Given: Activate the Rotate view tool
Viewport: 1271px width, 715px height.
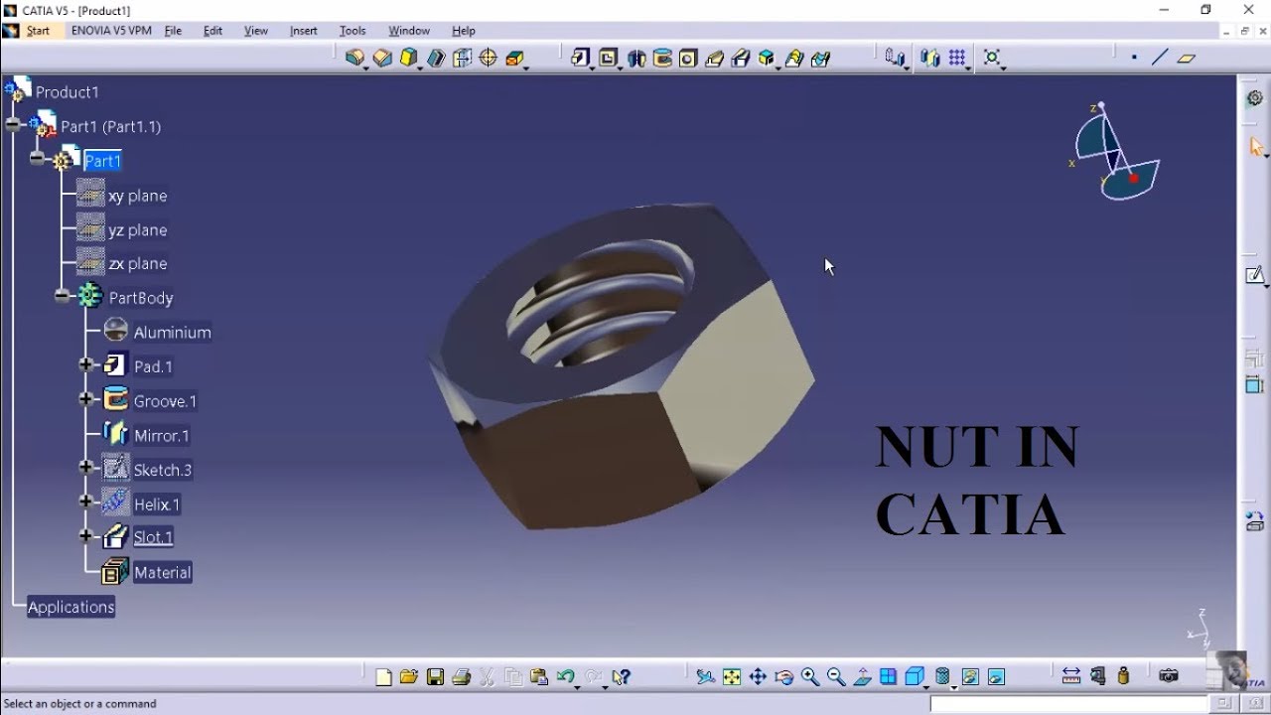Looking at the screenshot, I should 784,677.
